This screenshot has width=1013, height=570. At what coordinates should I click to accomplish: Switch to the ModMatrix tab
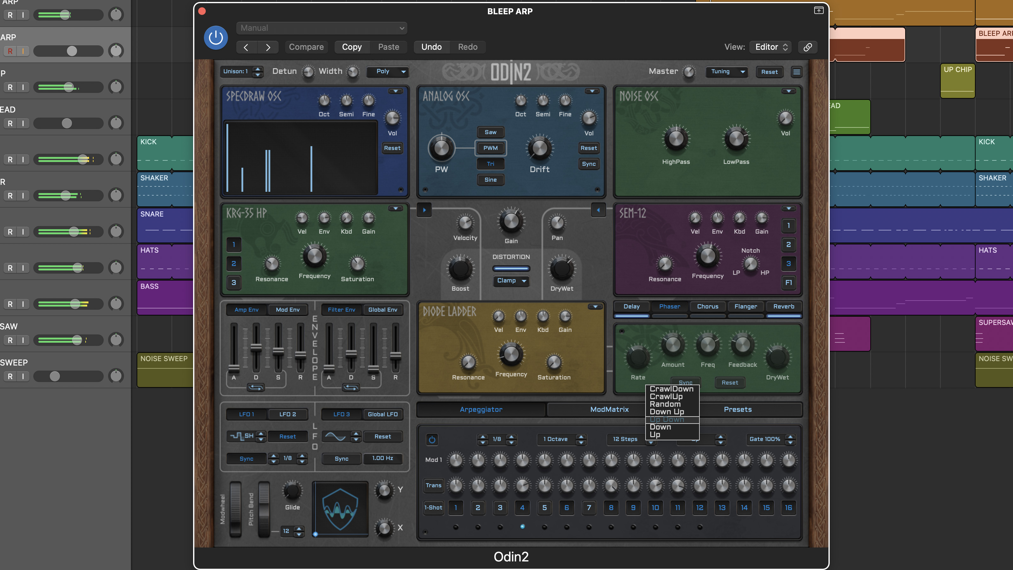[609, 409]
